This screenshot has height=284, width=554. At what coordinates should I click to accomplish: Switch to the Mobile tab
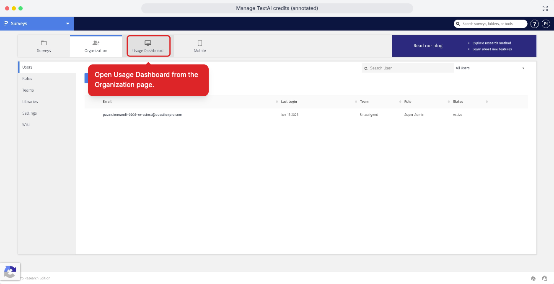click(x=200, y=46)
